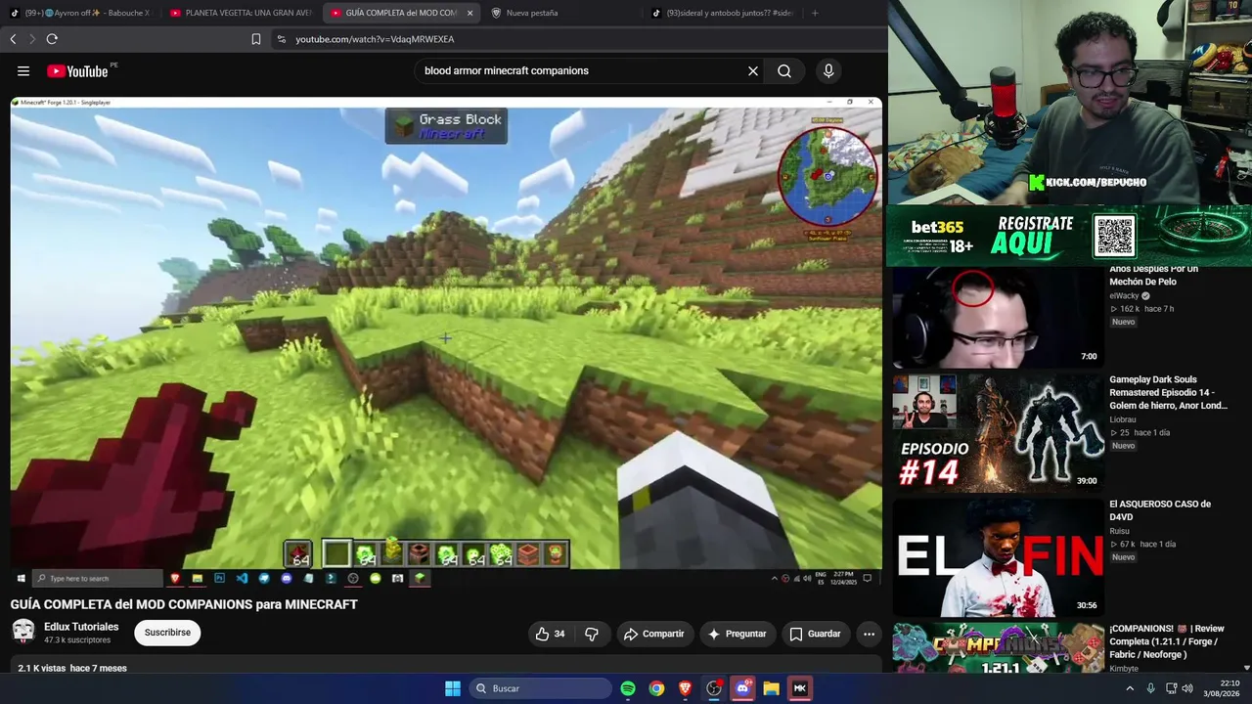This screenshot has height=704, width=1252.
Task: Visit the Ruisu channel link
Action: (x=1119, y=531)
